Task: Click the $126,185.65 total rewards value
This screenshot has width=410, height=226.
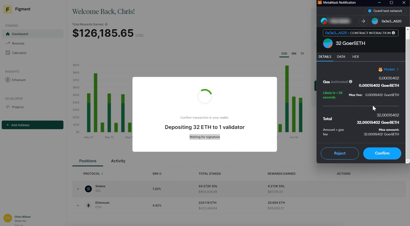Action: tap(103, 33)
